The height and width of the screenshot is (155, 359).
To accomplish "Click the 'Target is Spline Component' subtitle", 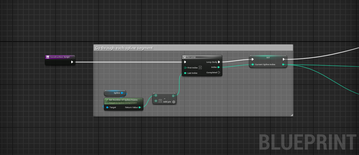I will [123, 103].
